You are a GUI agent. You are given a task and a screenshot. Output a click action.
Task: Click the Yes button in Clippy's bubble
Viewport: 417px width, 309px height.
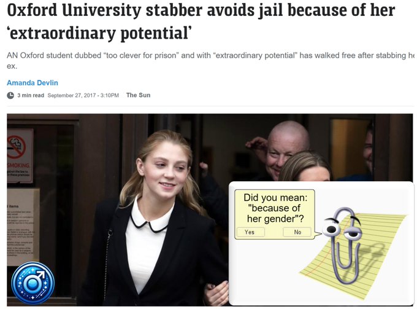point(250,232)
